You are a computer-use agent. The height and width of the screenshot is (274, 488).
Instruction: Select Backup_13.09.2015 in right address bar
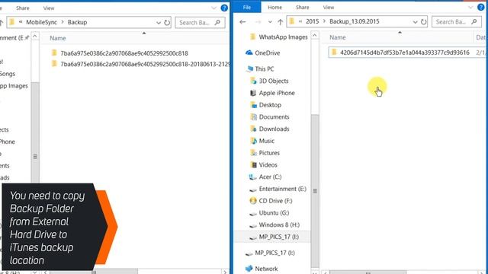(x=354, y=21)
